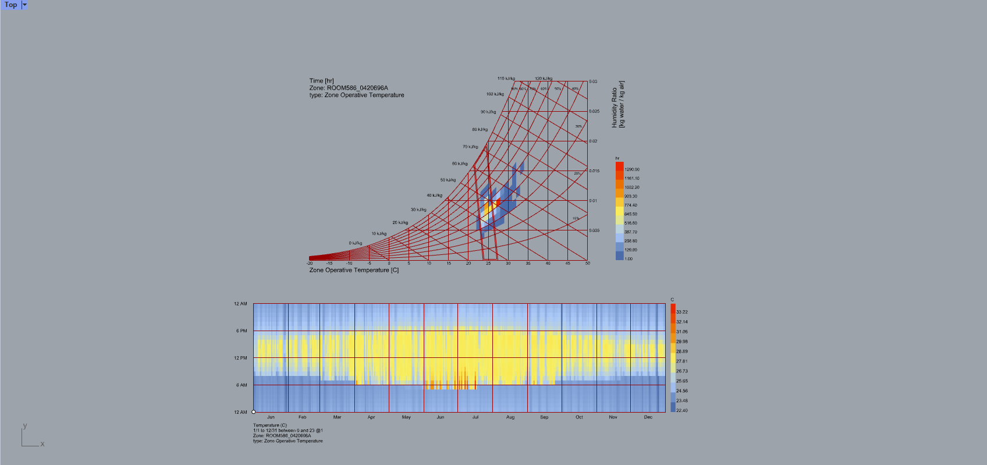
Task: Select the '6 PM' hour label on the heatmap
Action: pos(242,331)
